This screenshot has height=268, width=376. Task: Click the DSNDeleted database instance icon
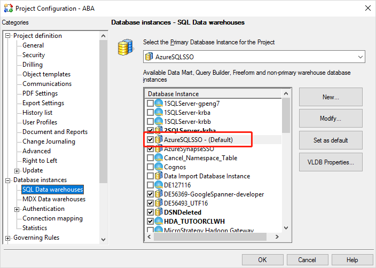point(159,212)
